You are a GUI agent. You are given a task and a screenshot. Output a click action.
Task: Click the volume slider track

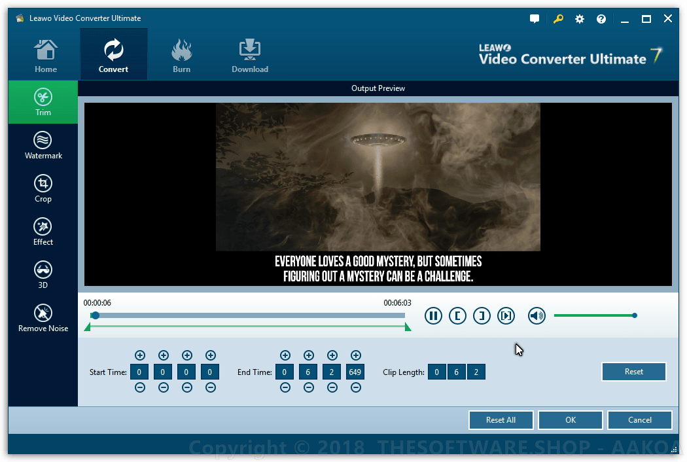coord(593,315)
